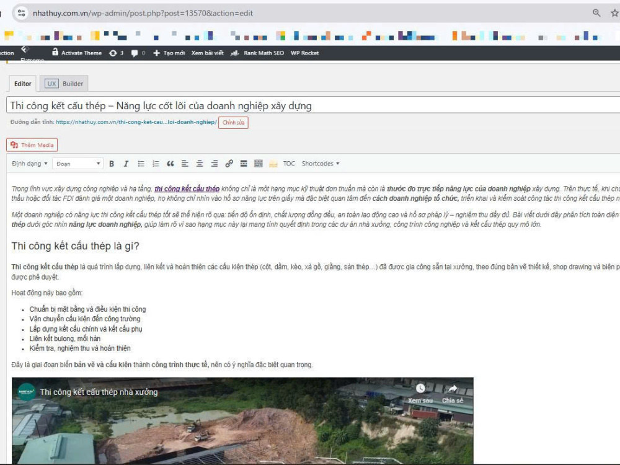The image size is (620, 465).
Task: Click the zoom magnifier icon in address bar
Action: 596,13
